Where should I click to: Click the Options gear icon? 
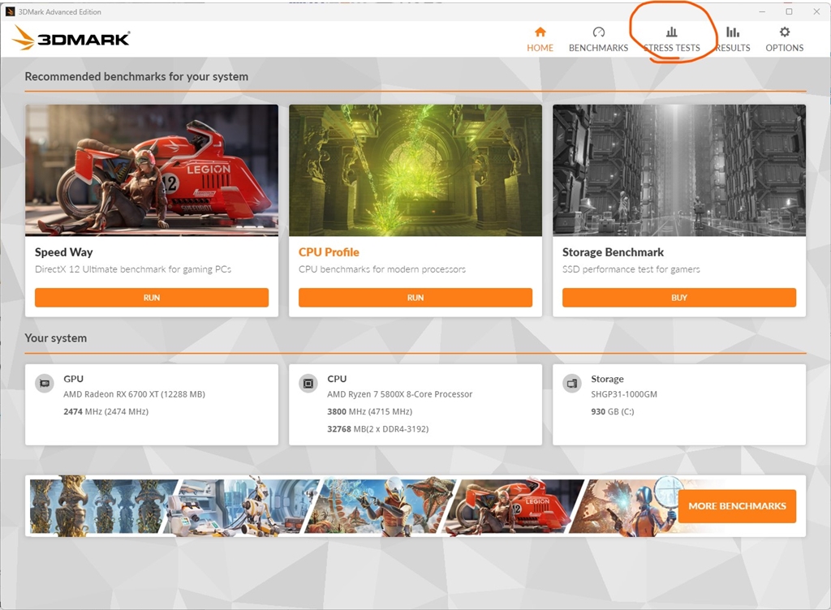click(785, 32)
